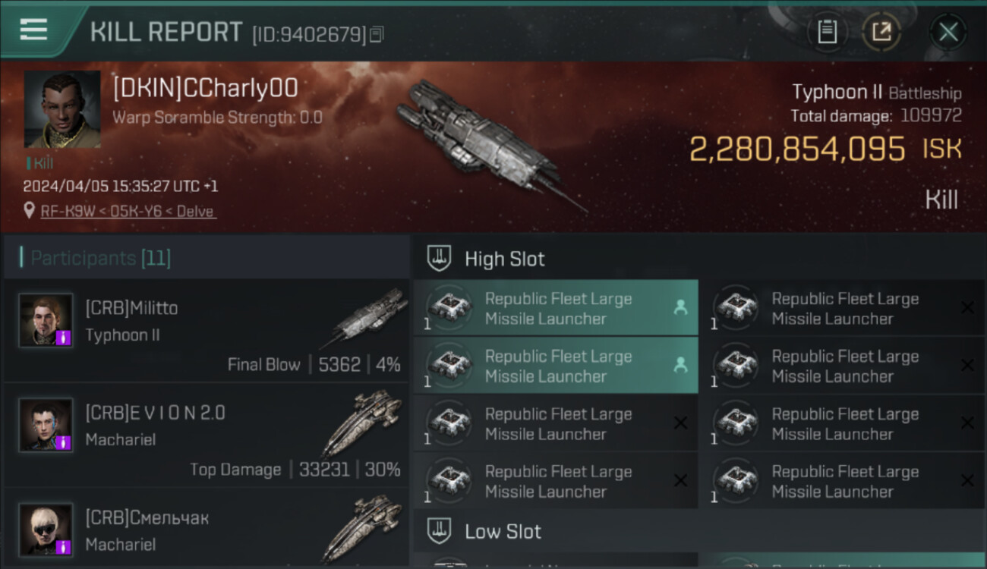
Task: Open the hamburger menu at top left
Action: pyautogui.click(x=33, y=30)
